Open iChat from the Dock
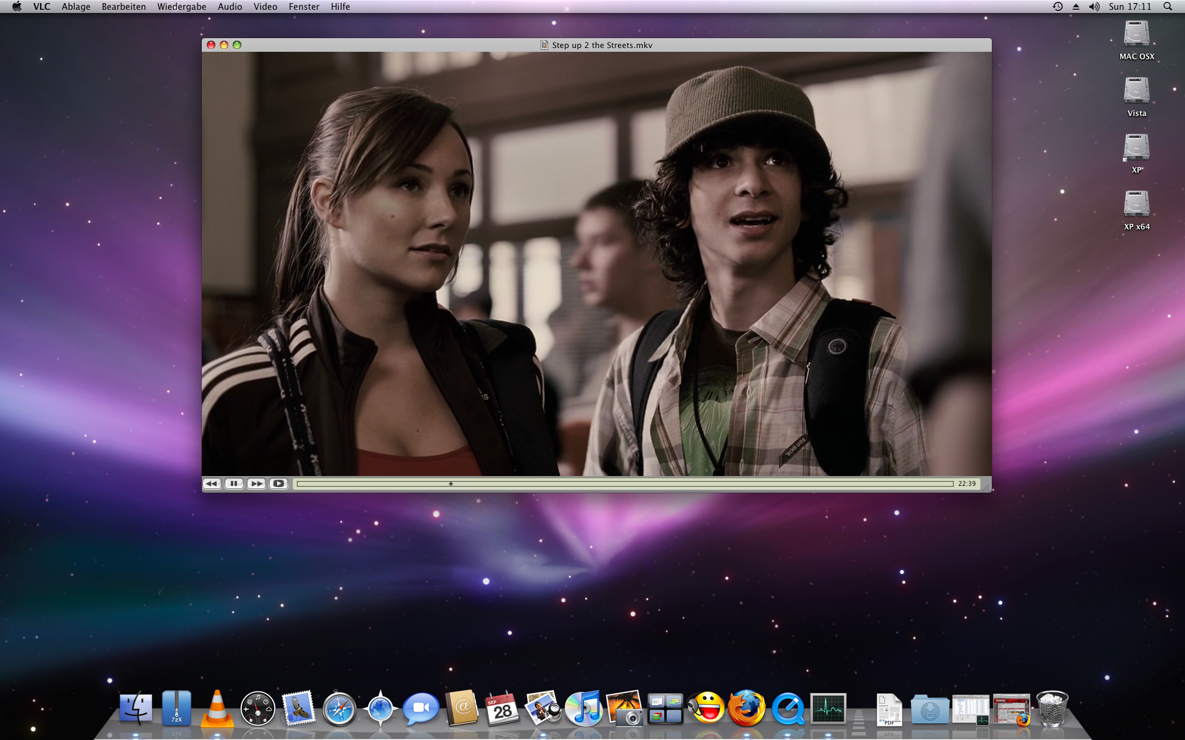 point(421,708)
